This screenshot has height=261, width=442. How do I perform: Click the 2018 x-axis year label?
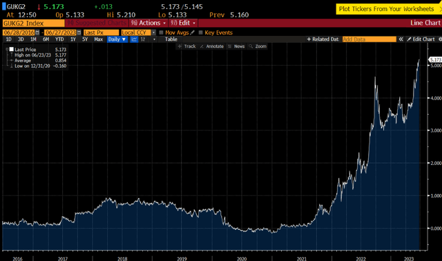[x=122, y=259]
